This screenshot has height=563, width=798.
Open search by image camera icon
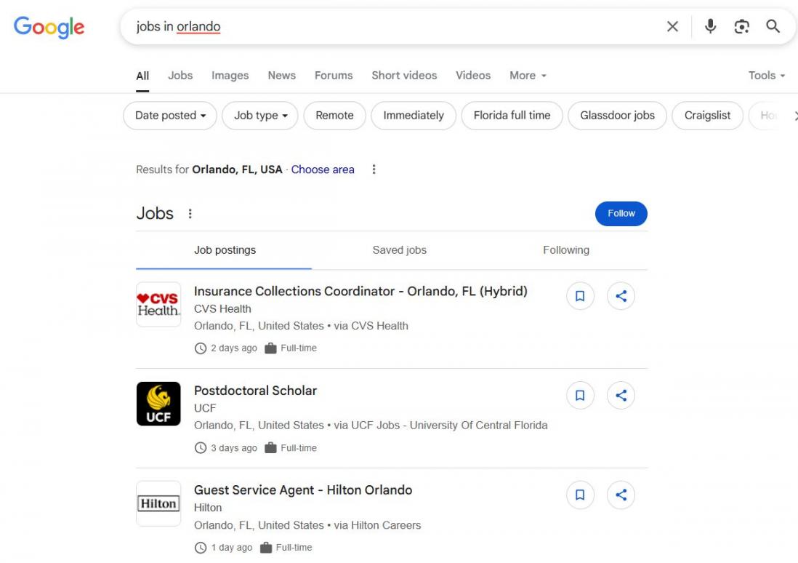tap(741, 26)
